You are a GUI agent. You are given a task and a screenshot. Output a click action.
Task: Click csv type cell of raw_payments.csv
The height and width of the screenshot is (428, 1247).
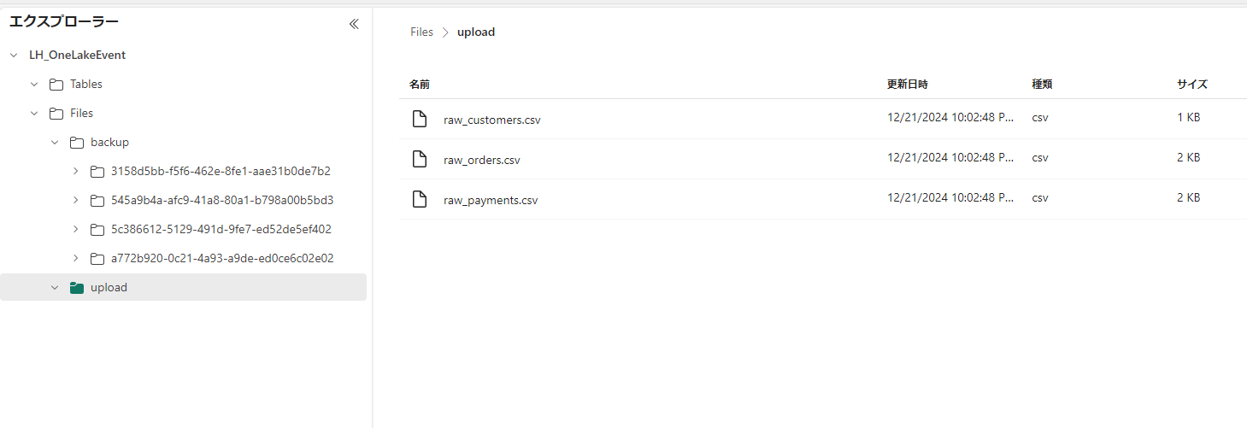click(1040, 197)
